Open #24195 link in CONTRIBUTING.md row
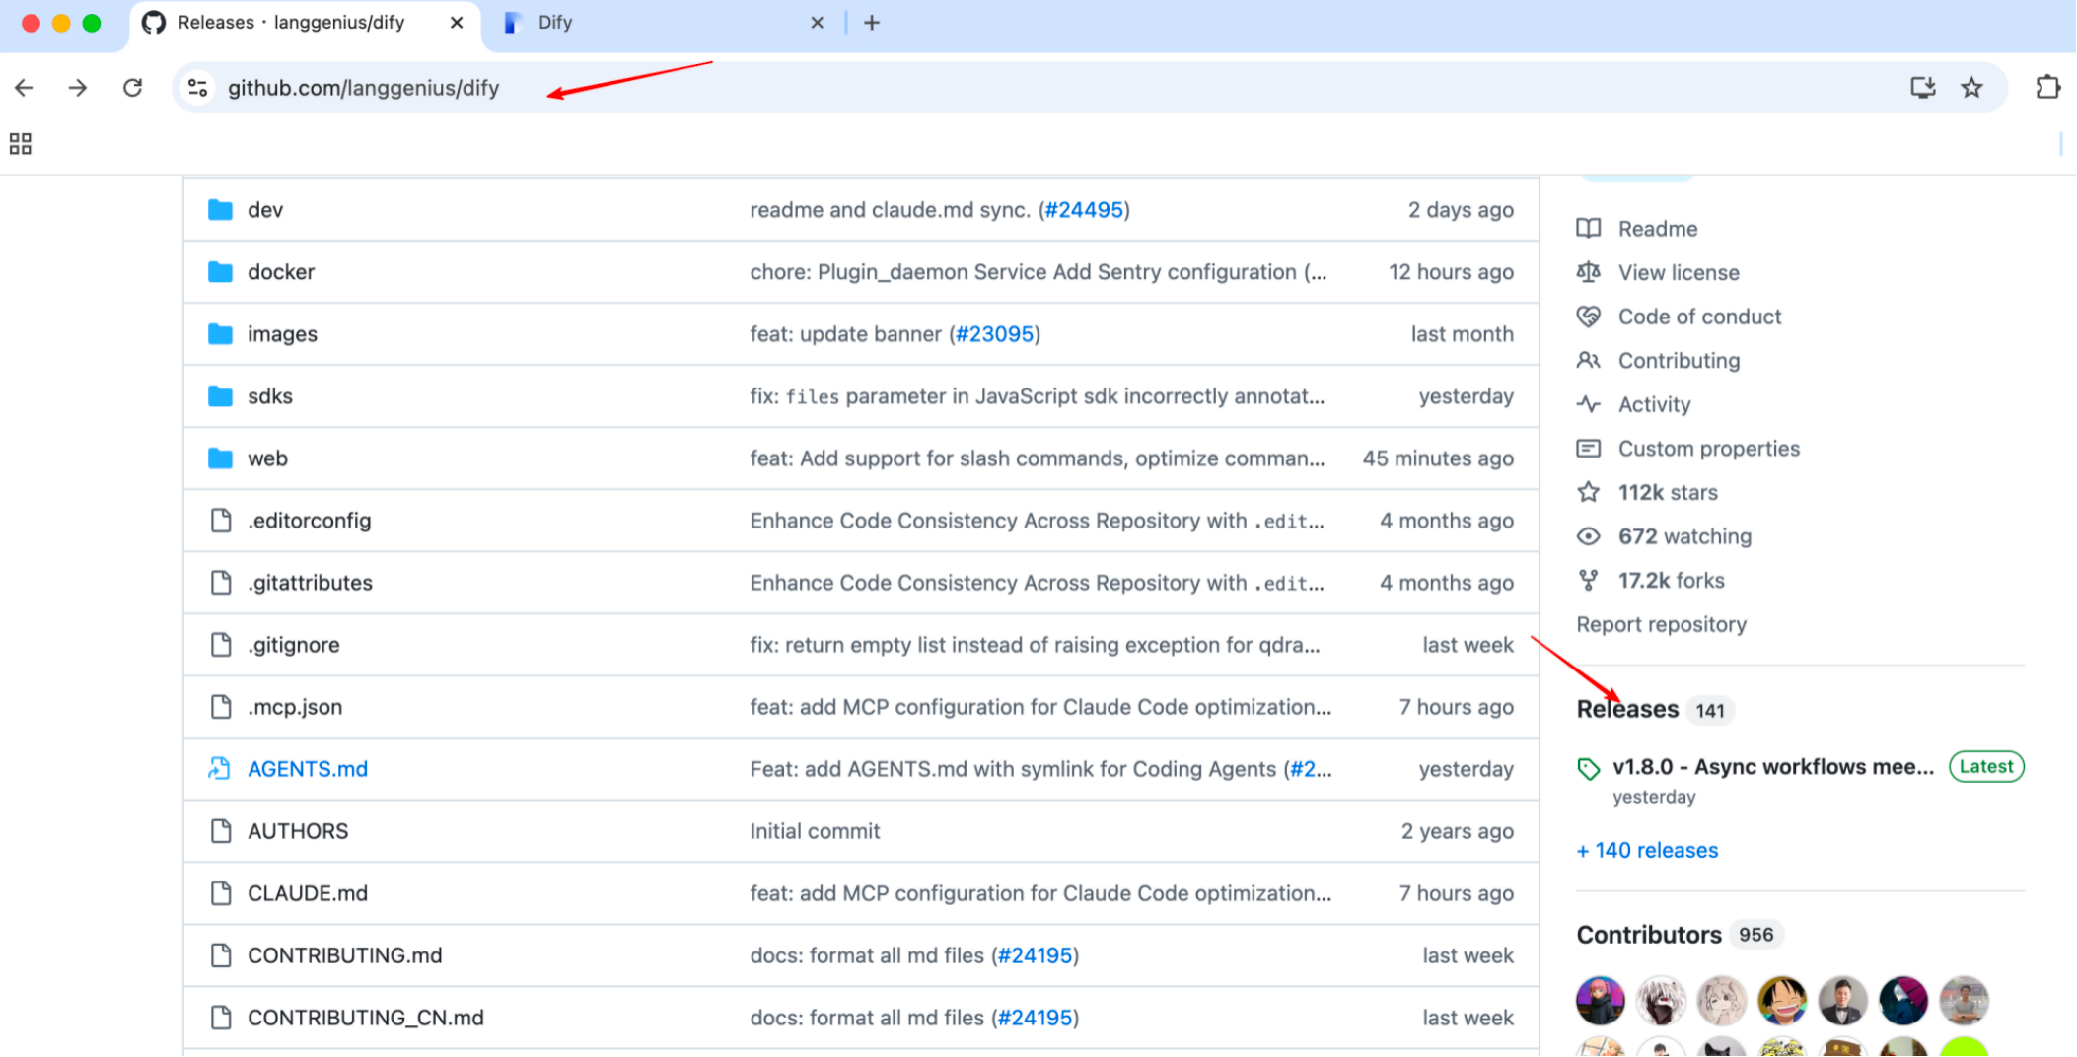Image resolution: width=2077 pixels, height=1057 pixels. [1034, 955]
